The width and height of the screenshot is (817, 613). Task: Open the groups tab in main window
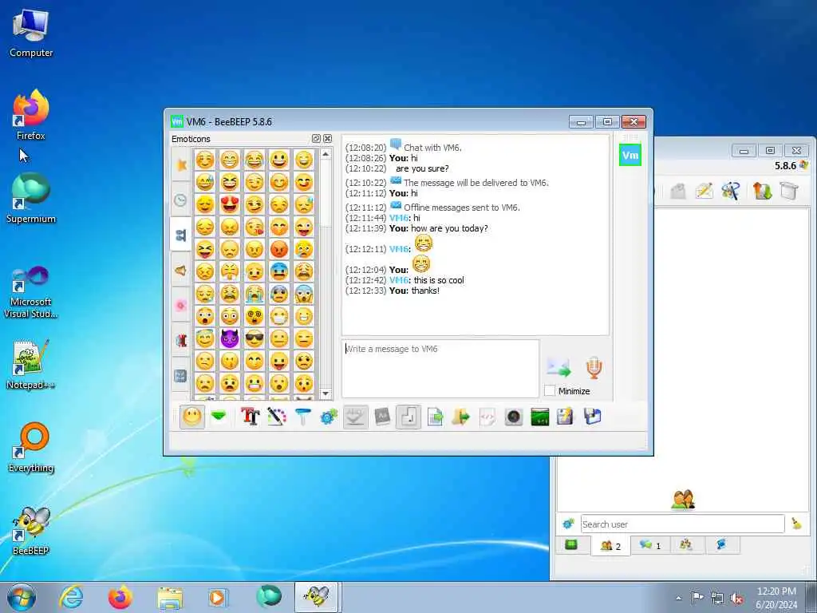tap(686, 545)
